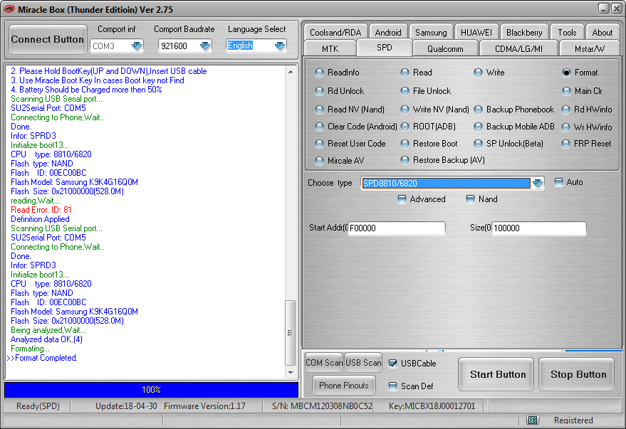Open the Comport Baudrate 921600 dropdown
The width and height of the screenshot is (626, 429).
tap(205, 46)
